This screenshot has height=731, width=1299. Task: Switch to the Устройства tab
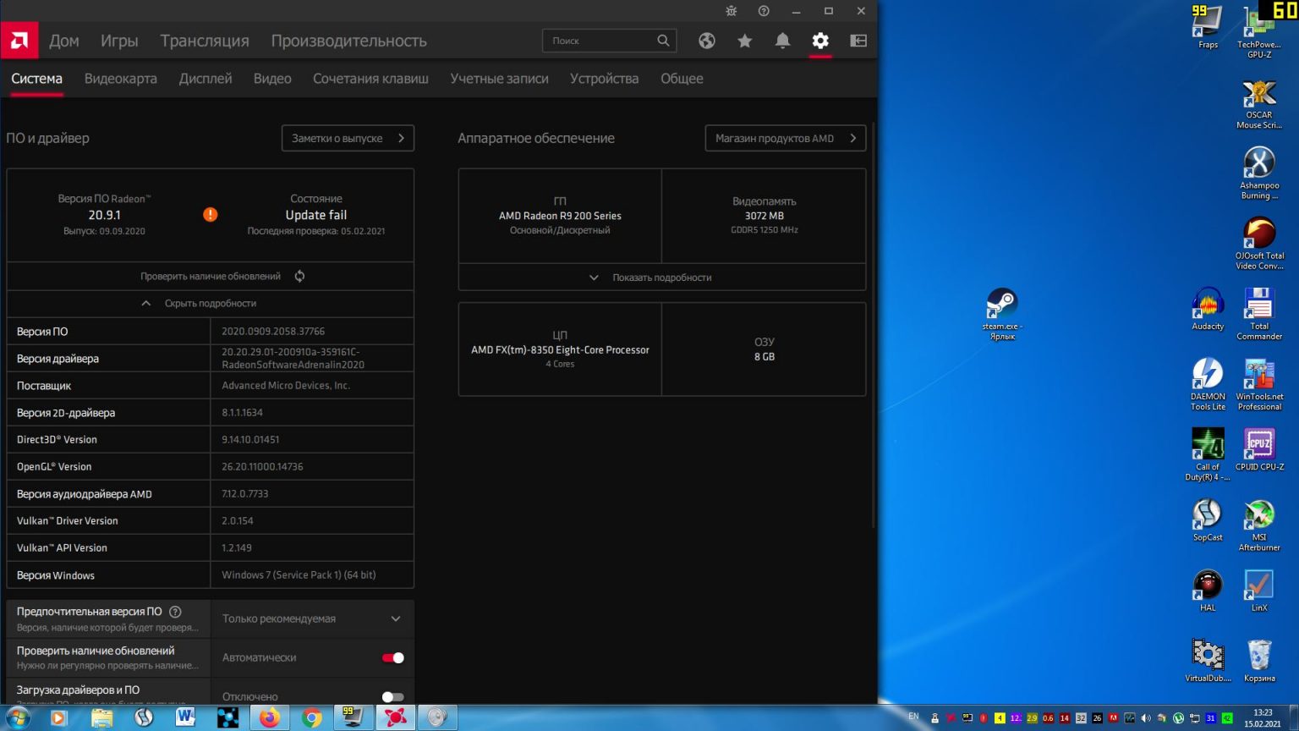[604, 78]
